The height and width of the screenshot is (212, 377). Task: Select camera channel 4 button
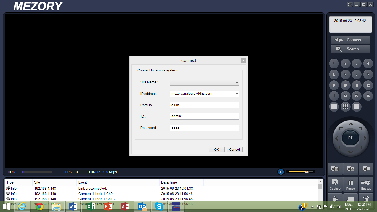[368, 63]
